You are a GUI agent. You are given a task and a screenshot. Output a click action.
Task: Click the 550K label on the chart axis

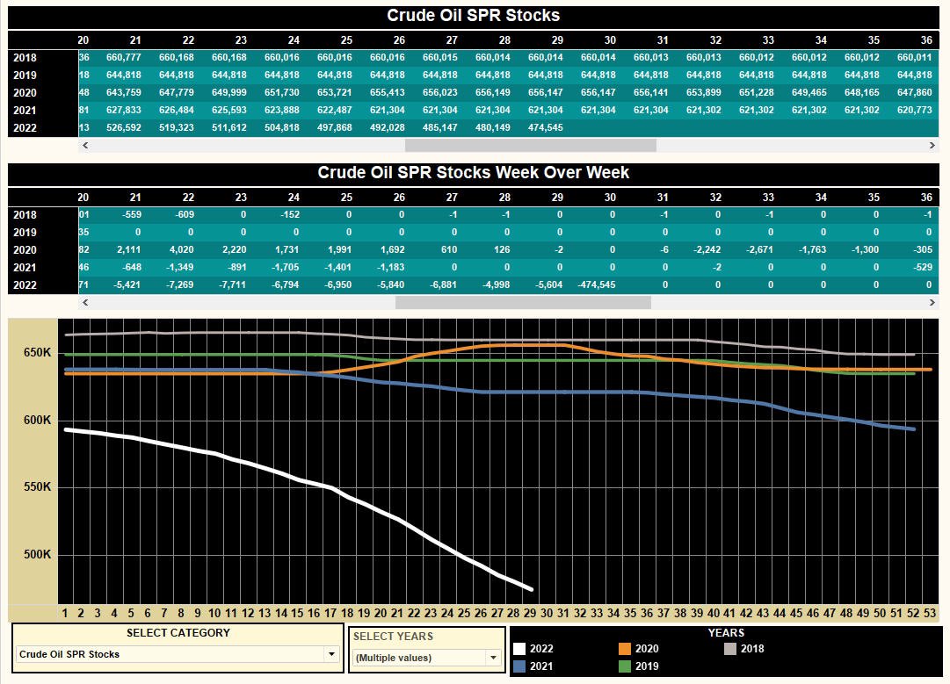37,486
